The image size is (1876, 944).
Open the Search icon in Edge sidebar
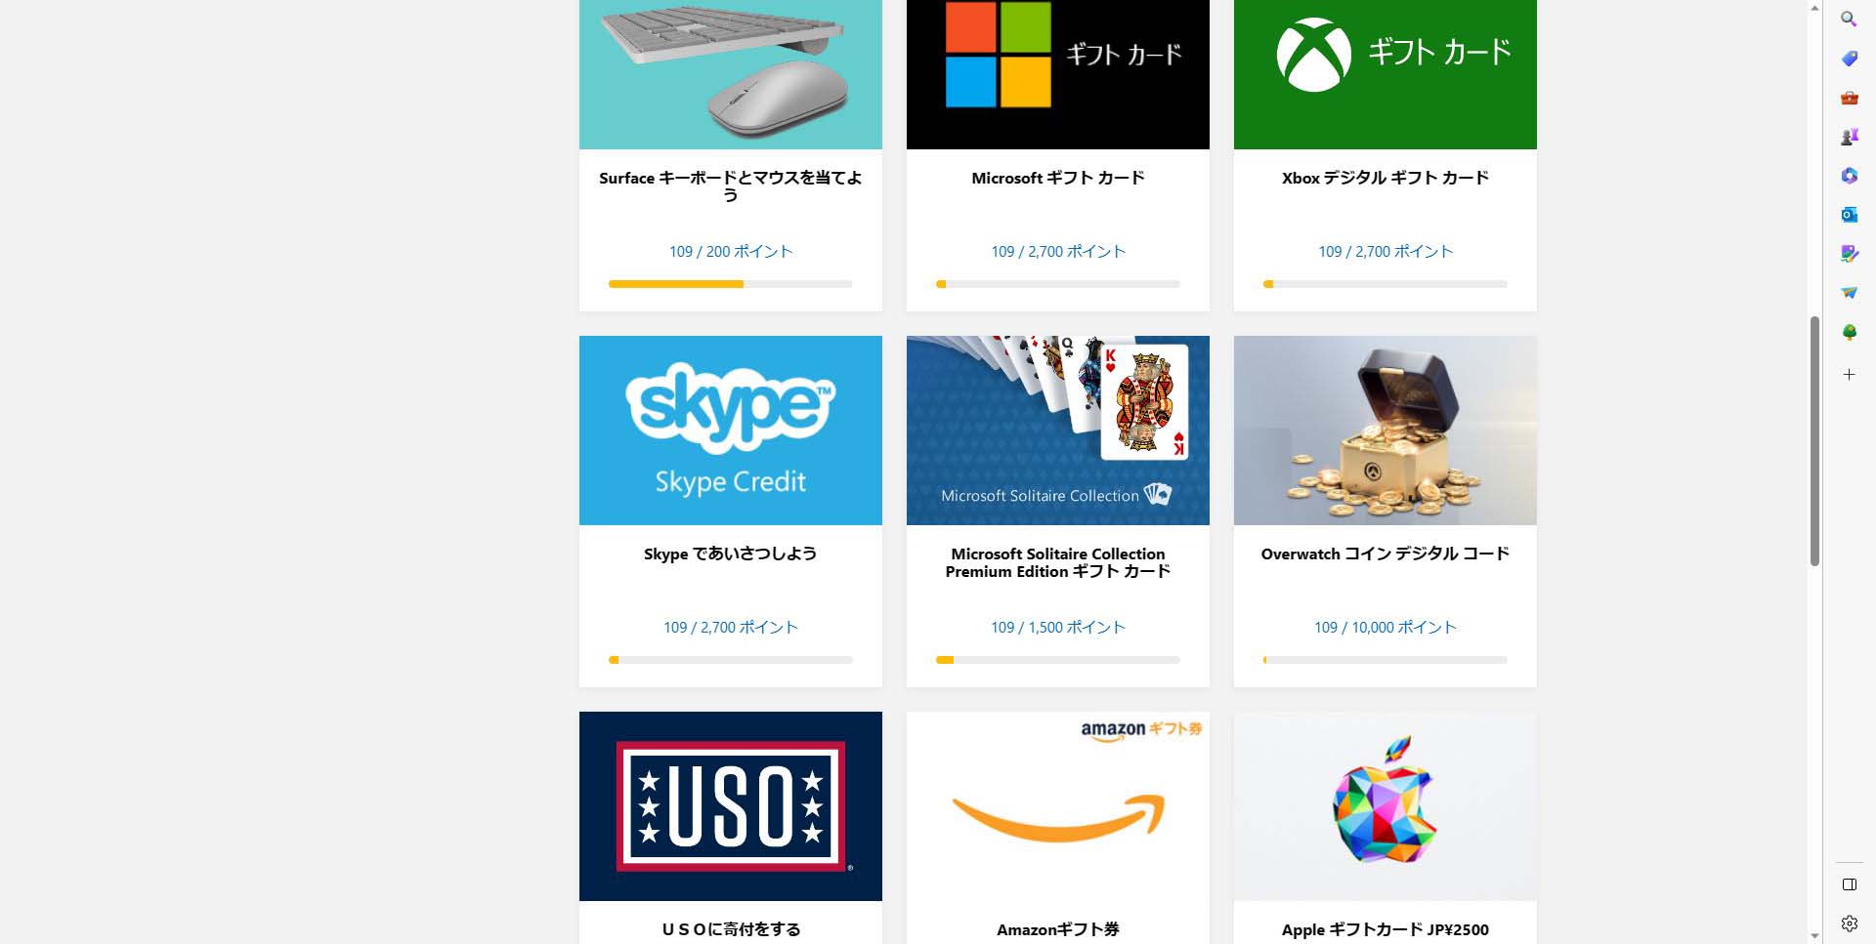coord(1849,19)
